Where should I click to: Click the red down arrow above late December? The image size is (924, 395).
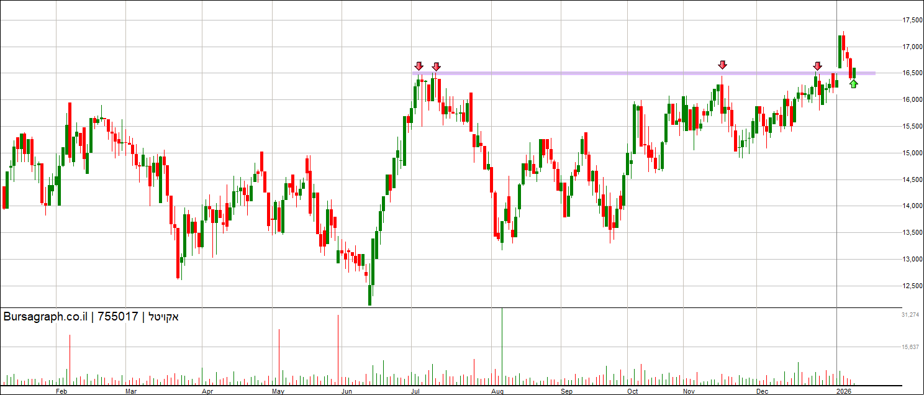(818, 66)
